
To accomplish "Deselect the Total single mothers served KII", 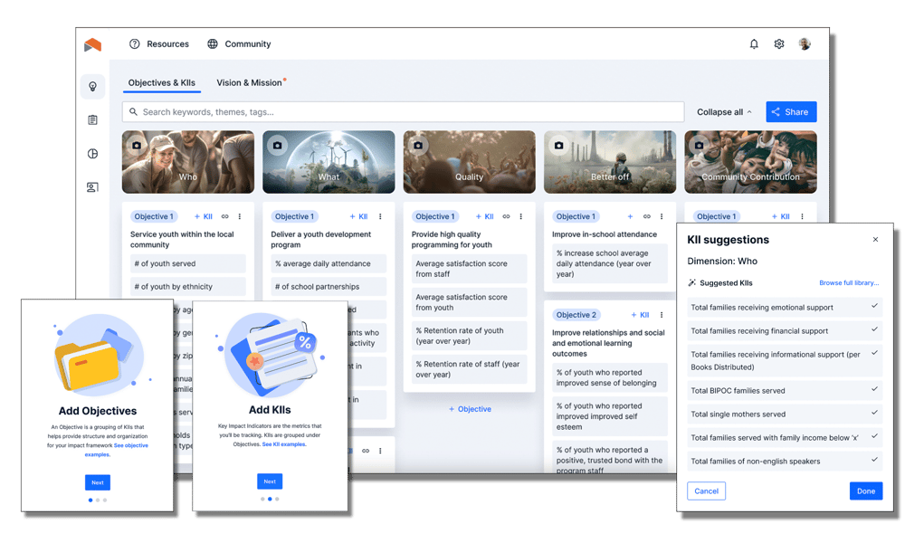I will pos(873,414).
